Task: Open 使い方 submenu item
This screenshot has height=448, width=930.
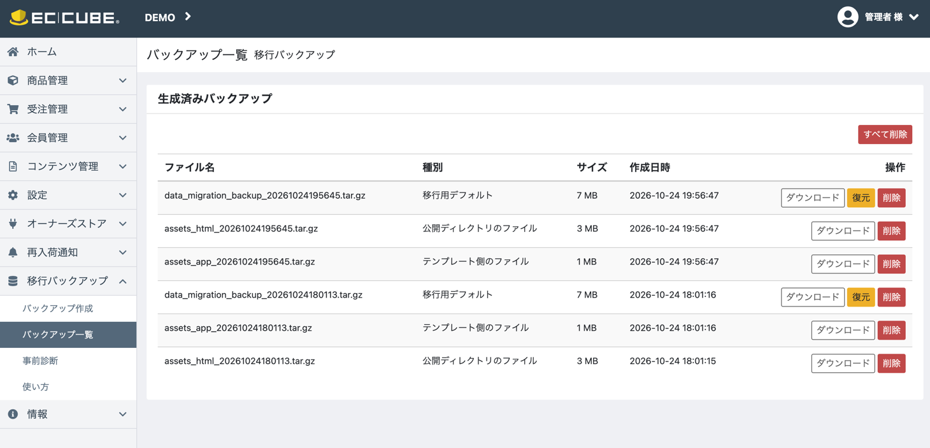Action: (x=36, y=387)
